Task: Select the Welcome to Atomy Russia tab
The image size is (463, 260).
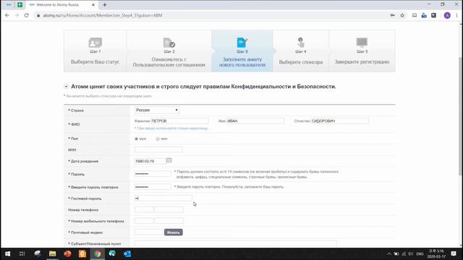Action: 58,5
